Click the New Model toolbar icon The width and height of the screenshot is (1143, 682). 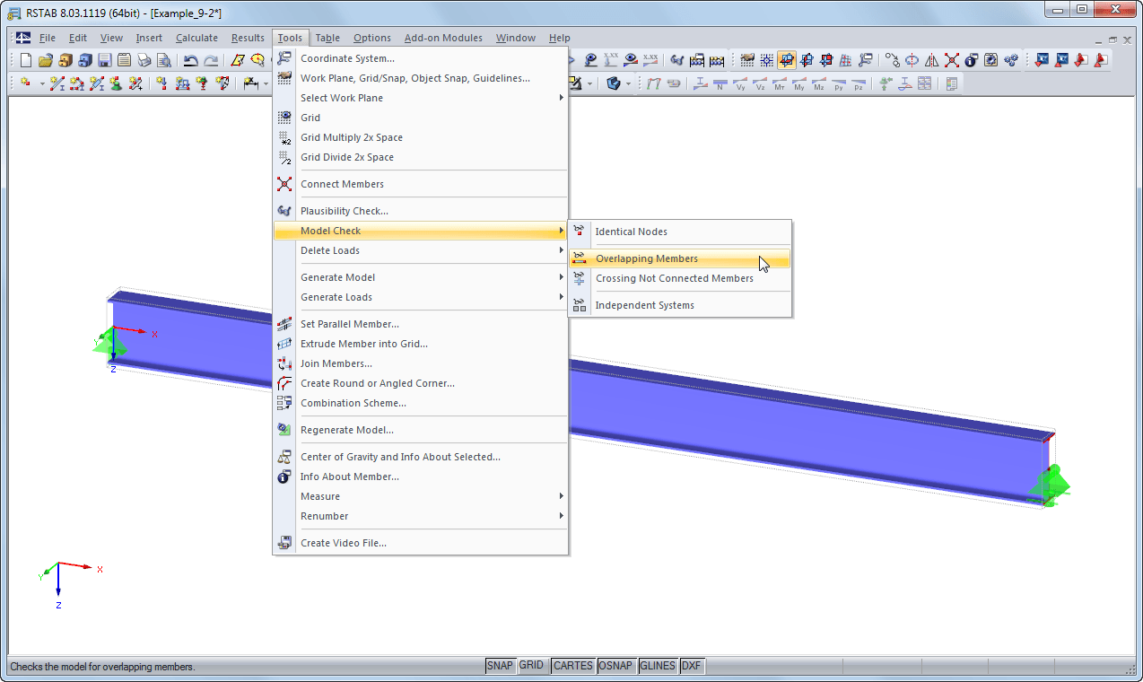[26, 60]
